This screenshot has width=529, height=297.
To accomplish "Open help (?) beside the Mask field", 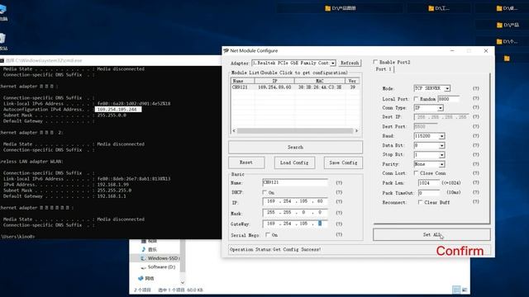I will tap(339, 213).
